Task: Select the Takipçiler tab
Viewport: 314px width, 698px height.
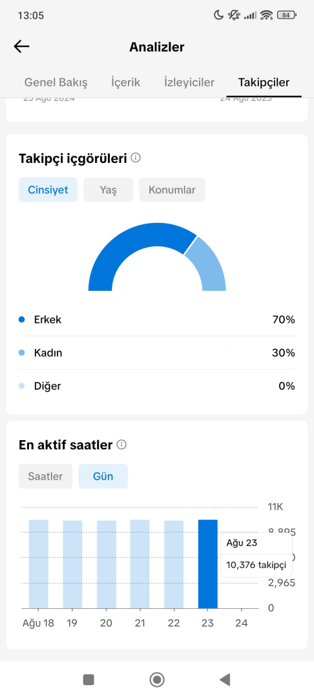Action: [264, 82]
